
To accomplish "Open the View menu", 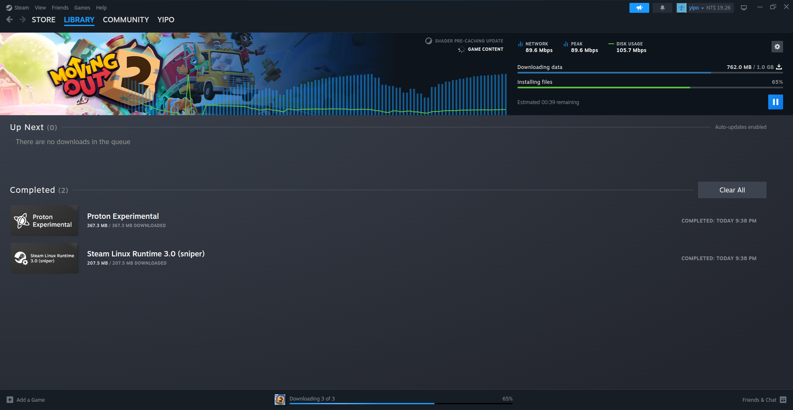I will coord(40,8).
